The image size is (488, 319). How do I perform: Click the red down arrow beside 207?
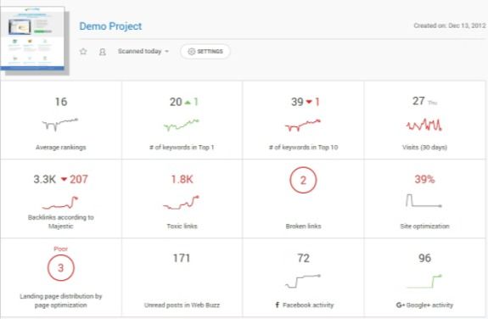coord(65,179)
